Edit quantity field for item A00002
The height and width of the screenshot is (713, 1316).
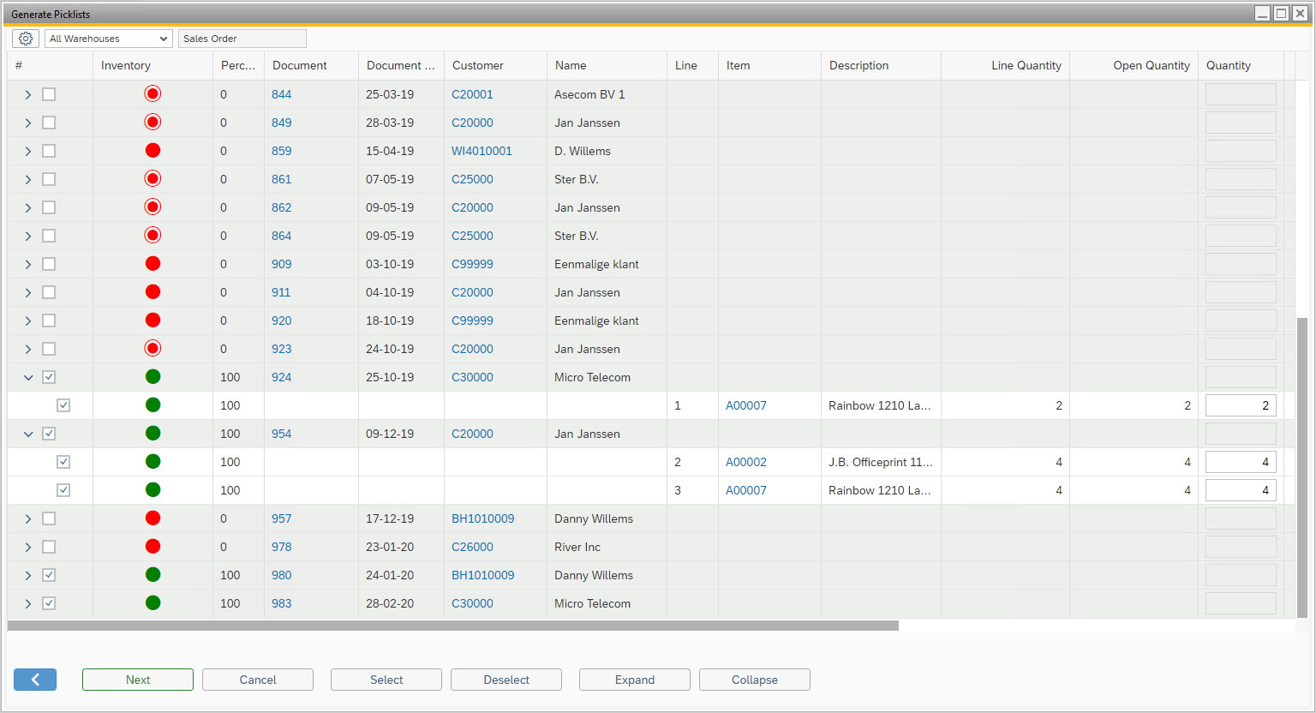coord(1240,462)
